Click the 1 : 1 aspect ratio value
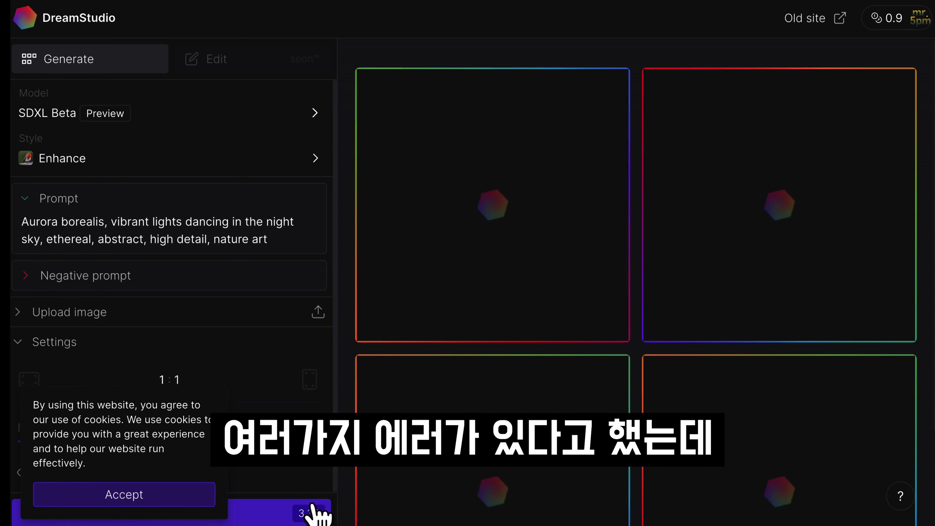Viewport: 935px width, 526px height. point(169,380)
